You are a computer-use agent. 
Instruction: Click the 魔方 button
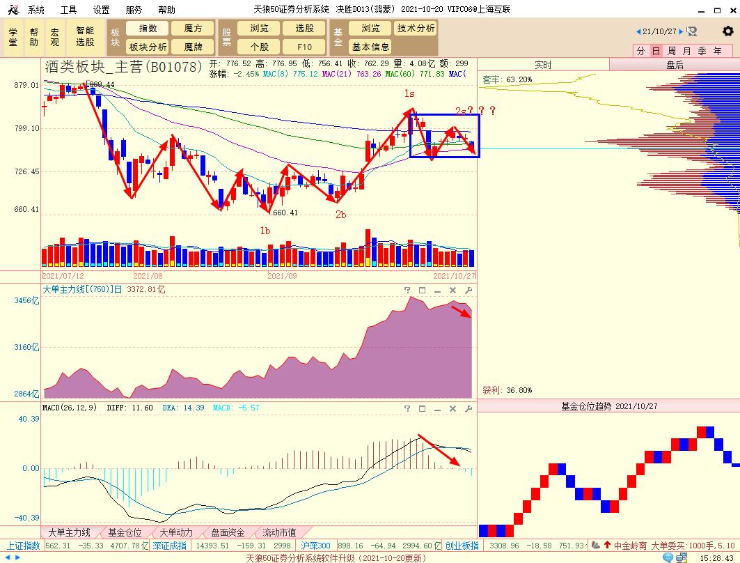point(193,29)
